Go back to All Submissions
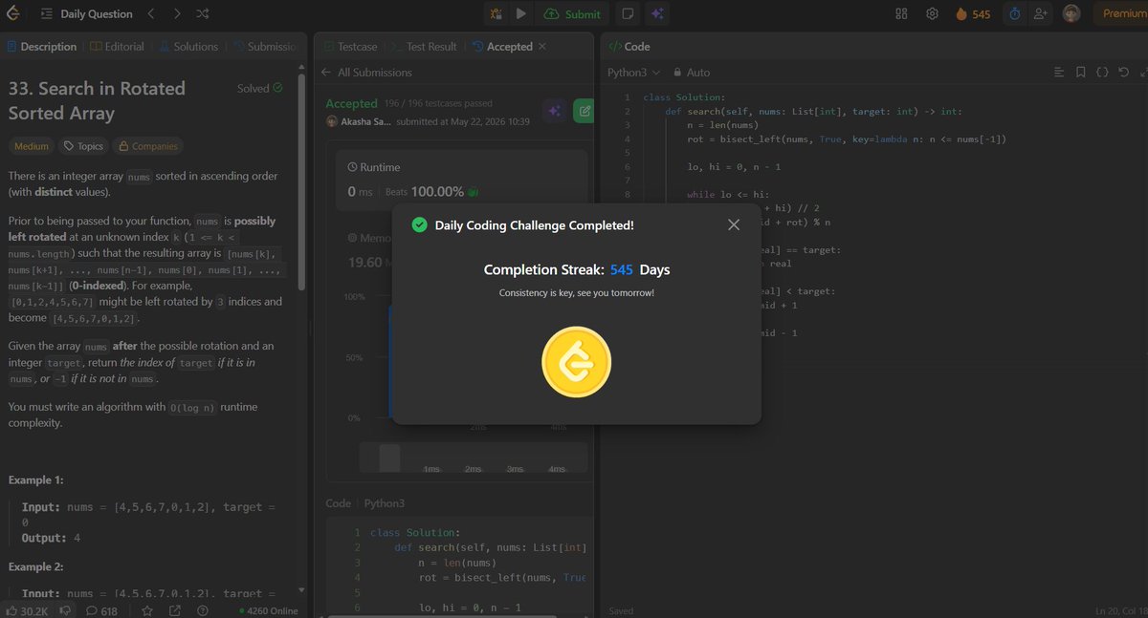Screen dimensions: 1148x618 tap(367, 73)
